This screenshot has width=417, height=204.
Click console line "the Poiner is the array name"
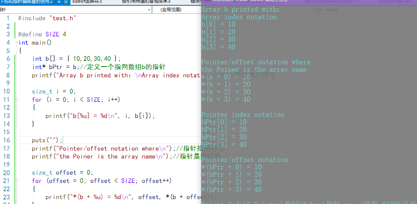tap(254, 70)
